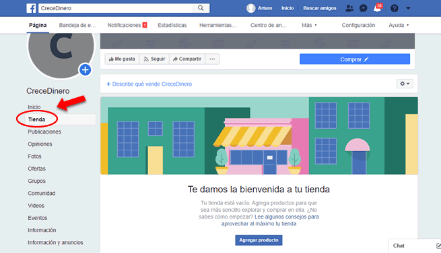Open the help question mark icon
This screenshot has width=441, height=253.
395,8
